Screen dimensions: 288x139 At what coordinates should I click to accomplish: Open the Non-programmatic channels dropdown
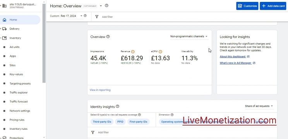[189, 36]
